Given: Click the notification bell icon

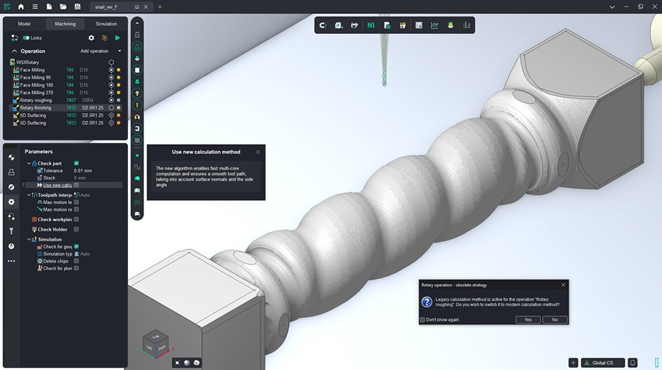Looking at the screenshot, I should click(x=633, y=363).
